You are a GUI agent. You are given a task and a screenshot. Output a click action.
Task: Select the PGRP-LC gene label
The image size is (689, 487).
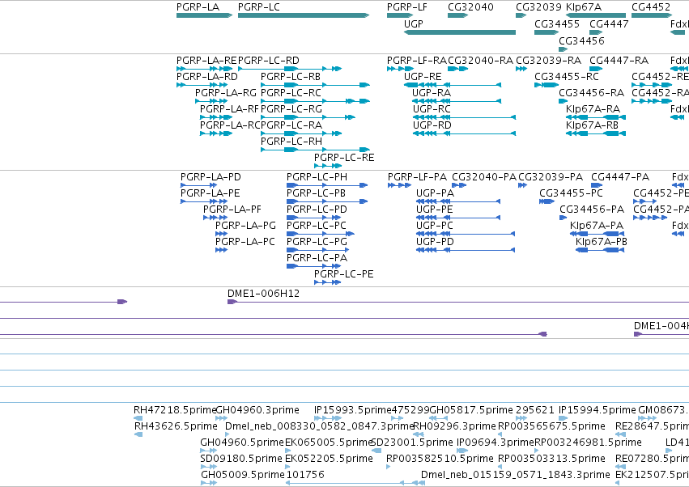pos(259,7)
